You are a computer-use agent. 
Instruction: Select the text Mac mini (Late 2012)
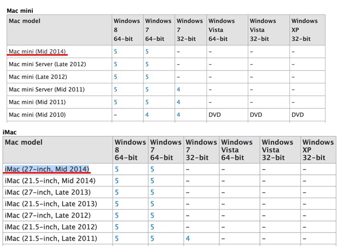coord(38,77)
